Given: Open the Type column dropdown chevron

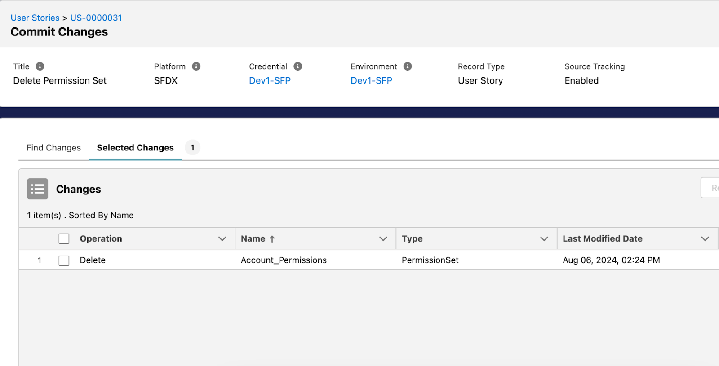Looking at the screenshot, I should point(544,239).
